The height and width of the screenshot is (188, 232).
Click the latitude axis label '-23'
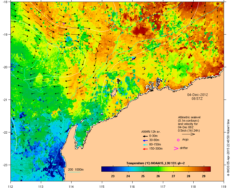(5, 165)
